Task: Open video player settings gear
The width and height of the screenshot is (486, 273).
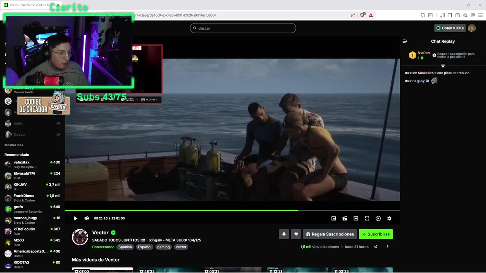Action: click(389, 218)
